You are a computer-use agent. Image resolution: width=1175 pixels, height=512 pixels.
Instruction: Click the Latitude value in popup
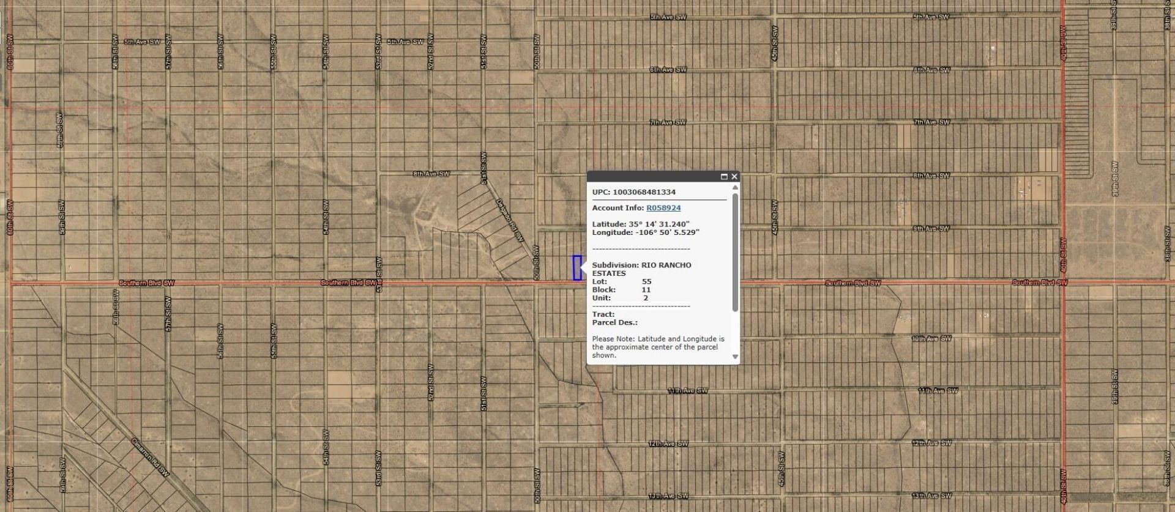tap(658, 224)
